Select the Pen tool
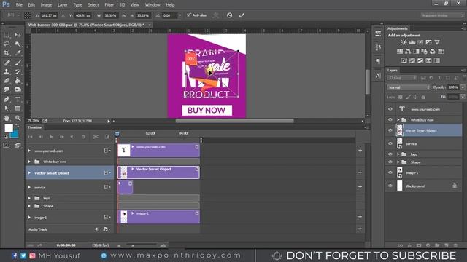Screen dimensions: 467x262 click(7, 99)
